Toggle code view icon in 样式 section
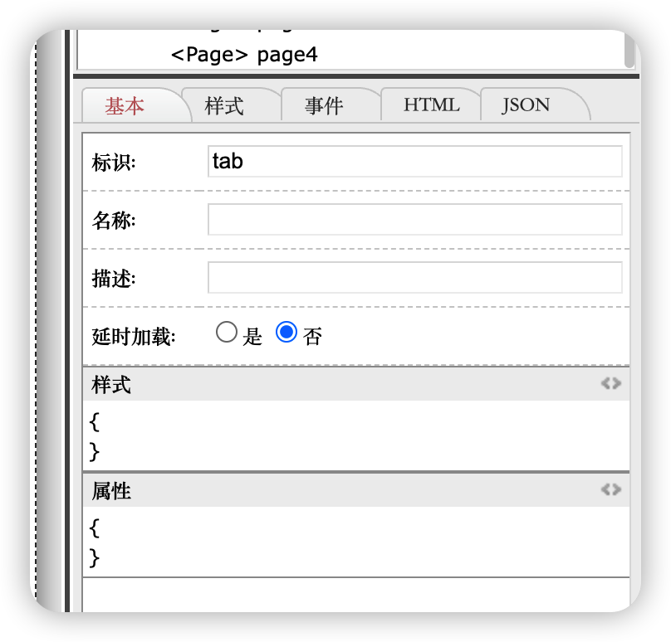This screenshot has height=642, width=671. click(610, 383)
